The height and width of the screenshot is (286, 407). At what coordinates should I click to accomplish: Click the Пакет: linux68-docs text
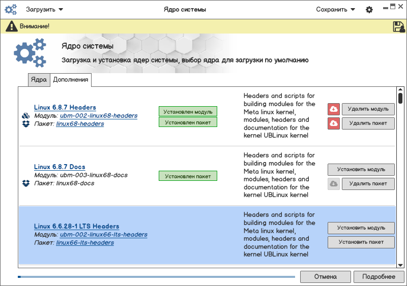click(64, 183)
